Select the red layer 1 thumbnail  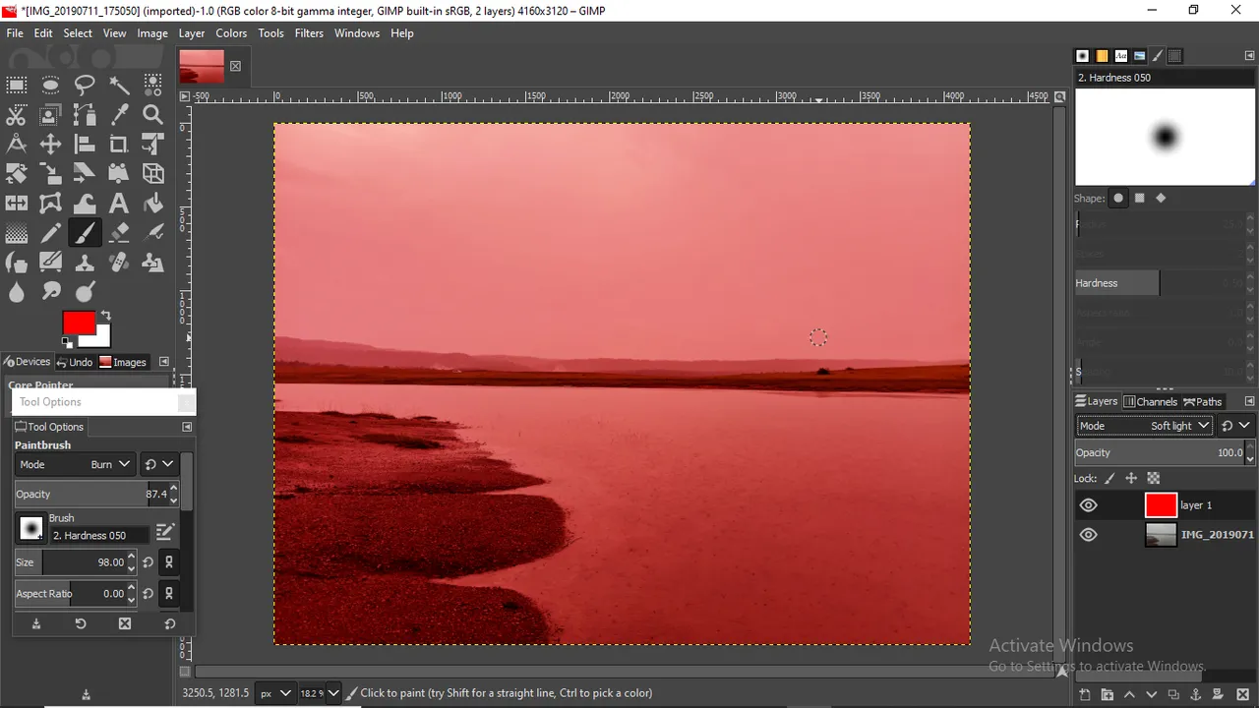point(1161,505)
